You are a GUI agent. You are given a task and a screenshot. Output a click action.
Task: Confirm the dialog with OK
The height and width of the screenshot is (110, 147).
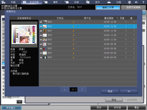pyautogui.click(x=129, y=91)
